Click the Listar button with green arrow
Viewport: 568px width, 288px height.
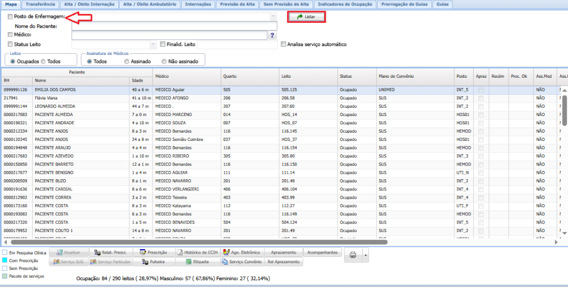[x=306, y=17]
